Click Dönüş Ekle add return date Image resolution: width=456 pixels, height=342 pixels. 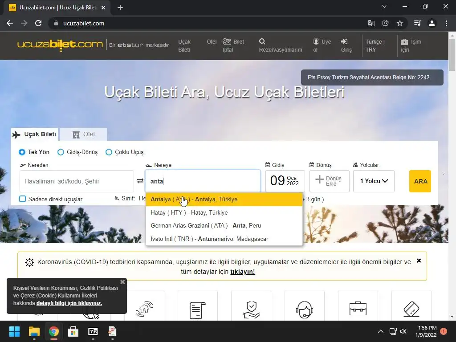[329, 181]
